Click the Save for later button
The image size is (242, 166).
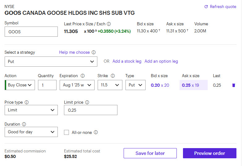click(x=150, y=153)
